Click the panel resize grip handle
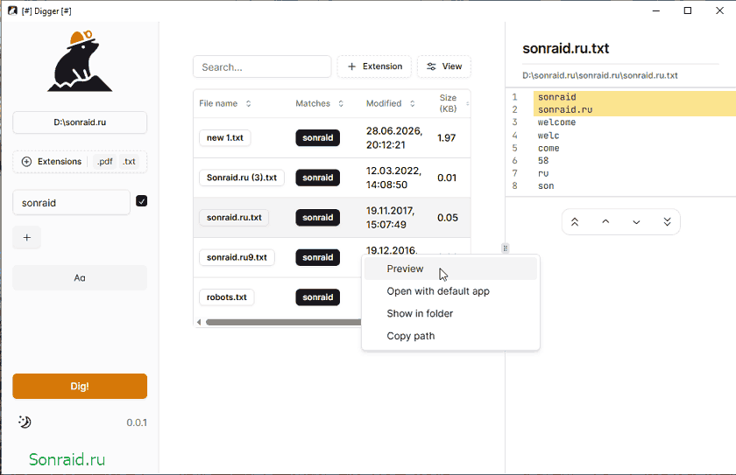736x475 pixels. [x=505, y=248]
